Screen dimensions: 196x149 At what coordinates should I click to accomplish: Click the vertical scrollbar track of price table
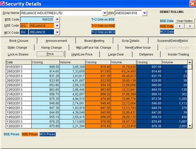click(x=190, y=96)
